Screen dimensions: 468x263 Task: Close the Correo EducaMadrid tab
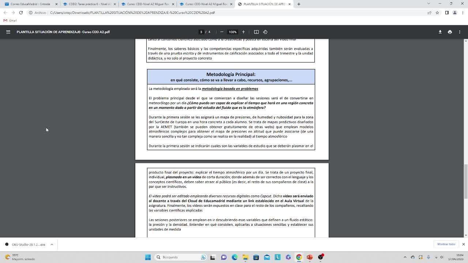point(56,4)
